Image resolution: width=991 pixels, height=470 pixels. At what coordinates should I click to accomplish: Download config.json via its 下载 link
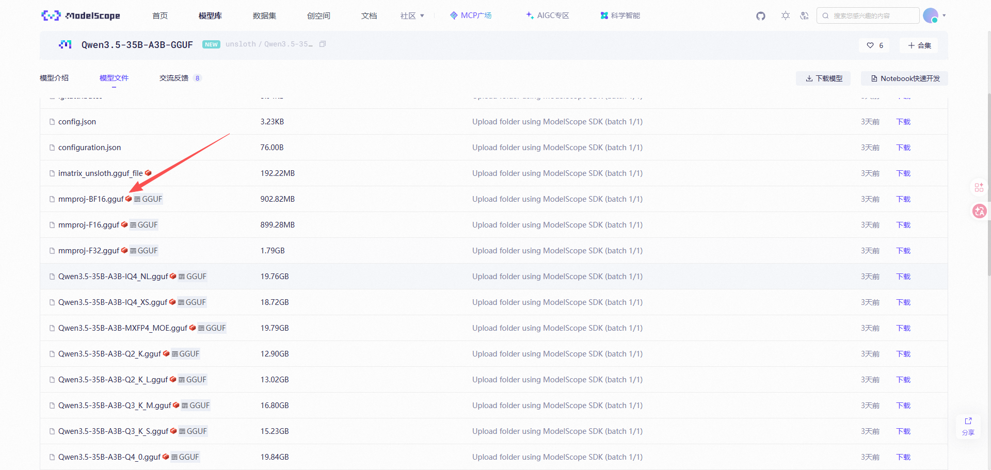coord(903,122)
